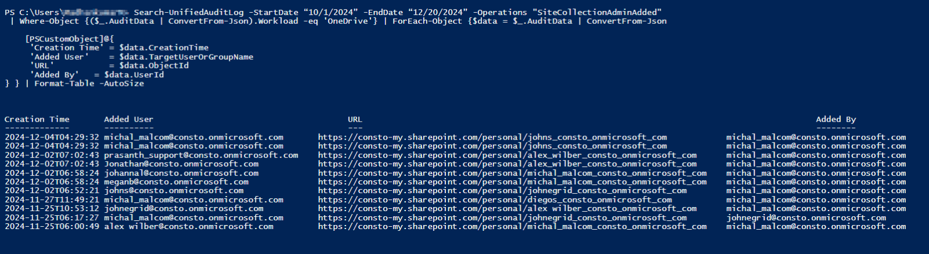Click the URL column header

(x=355, y=119)
